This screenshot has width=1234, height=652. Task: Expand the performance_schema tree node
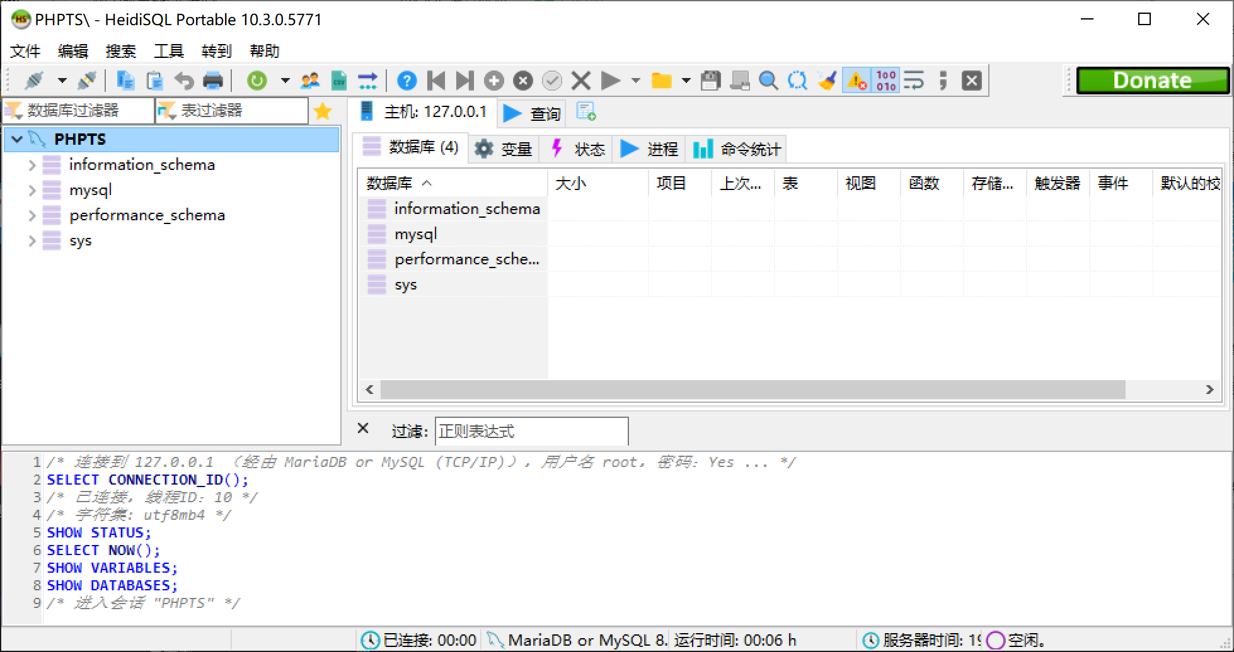point(32,215)
